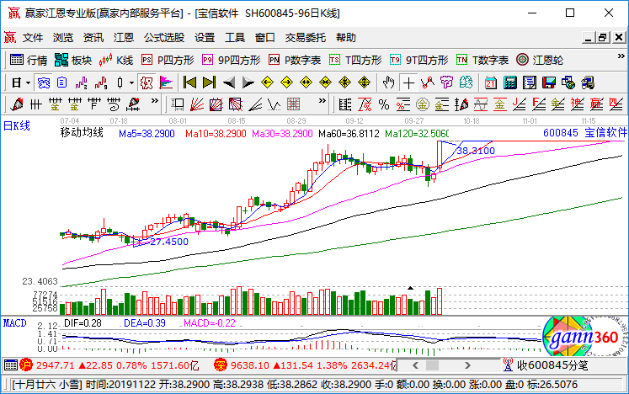Screen dimensions: 629x394
Task: Click yellow diamond left arrow icon
Action: click(x=267, y=83)
